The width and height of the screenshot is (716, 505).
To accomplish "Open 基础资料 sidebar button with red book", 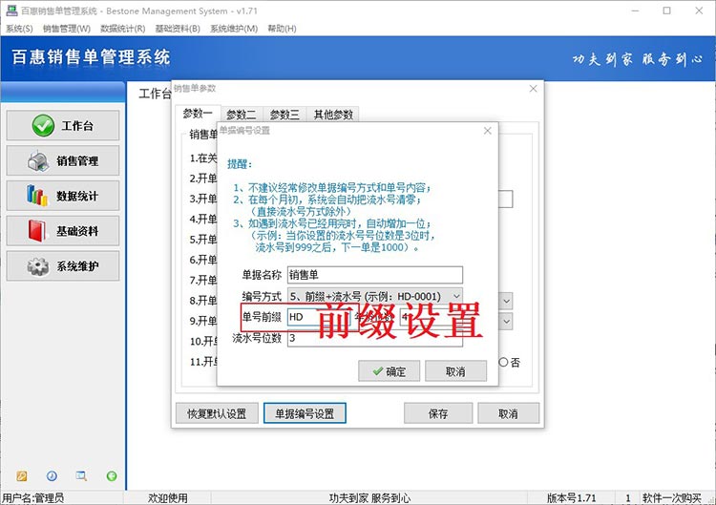I will coord(63,231).
